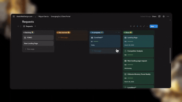Click the page vertical scrollbar
182x102 pixels.
(x=170, y=56)
